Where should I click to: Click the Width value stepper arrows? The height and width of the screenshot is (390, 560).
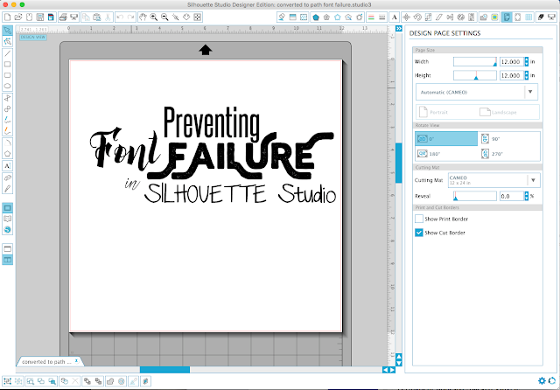tap(526, 62)
